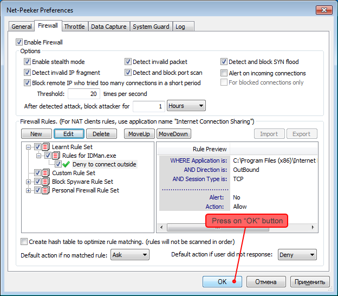The width and height of the screenshot is (338, 296).
Task: Click the Personal Firewall Rule Set icon
Action: tap(46, 190)
